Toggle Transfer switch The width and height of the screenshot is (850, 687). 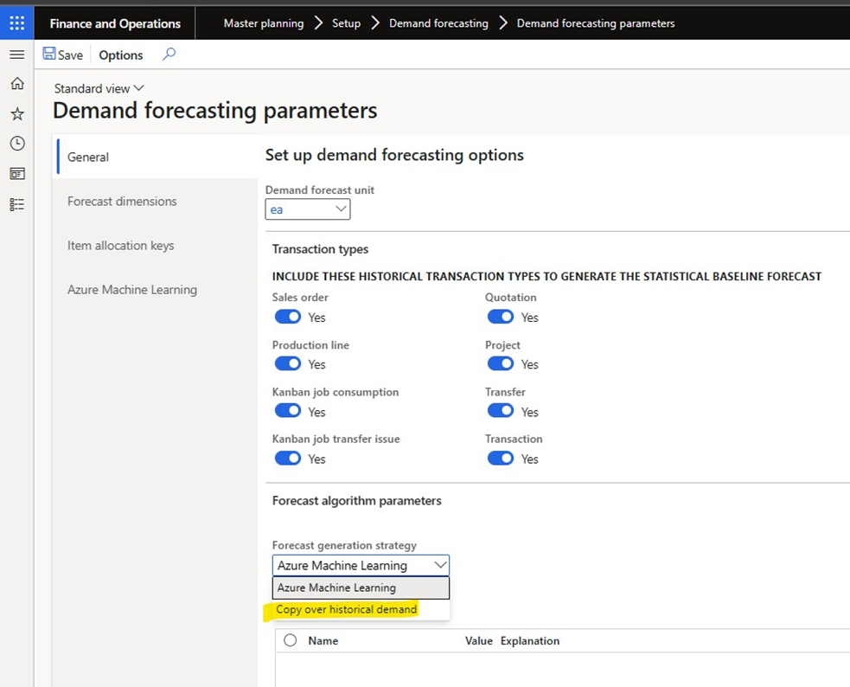[x=501, y=411]
